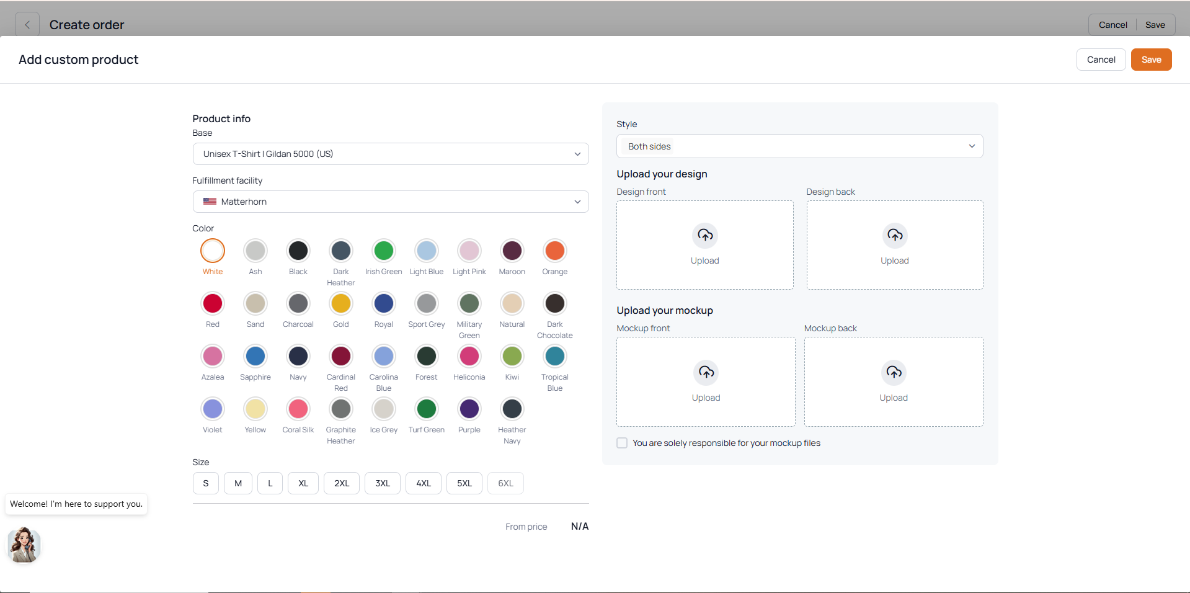Select the Irish Green color swatch

pos(384,251)
